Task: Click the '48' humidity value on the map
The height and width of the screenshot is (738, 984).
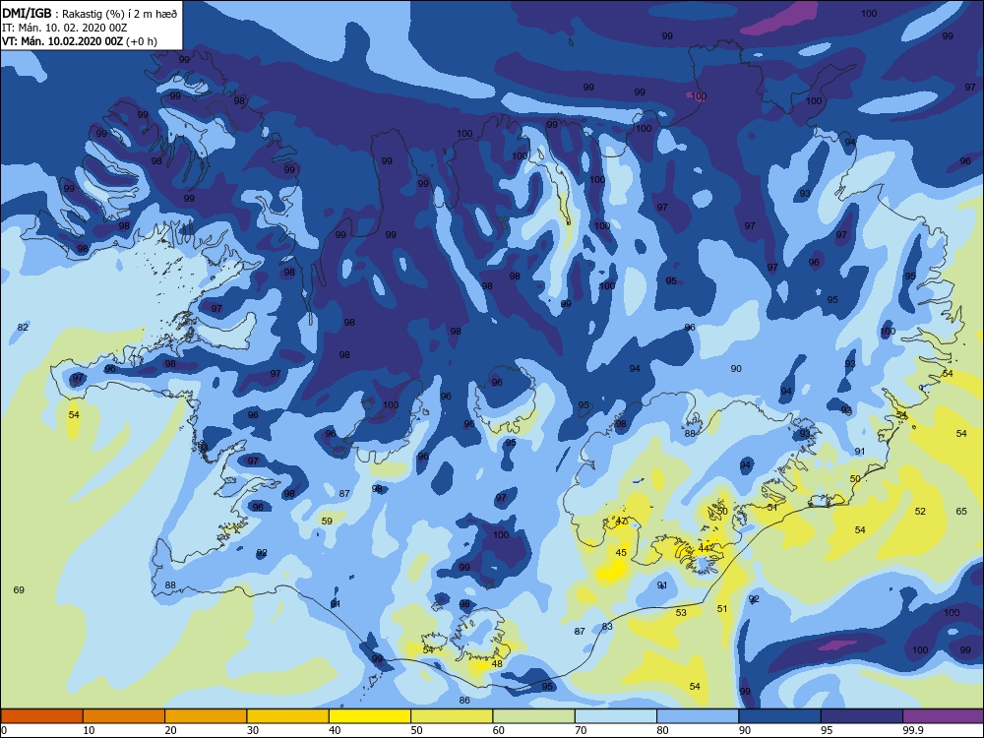Action: 497,663
